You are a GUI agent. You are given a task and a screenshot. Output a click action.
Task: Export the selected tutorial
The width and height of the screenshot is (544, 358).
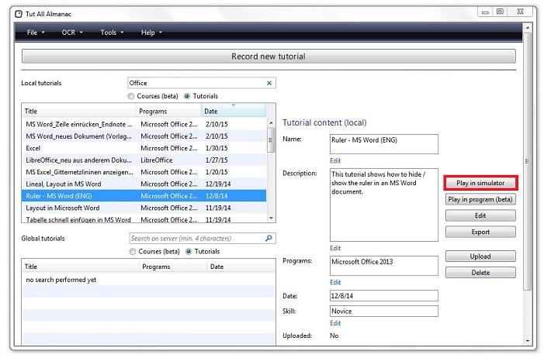(480, 232)
